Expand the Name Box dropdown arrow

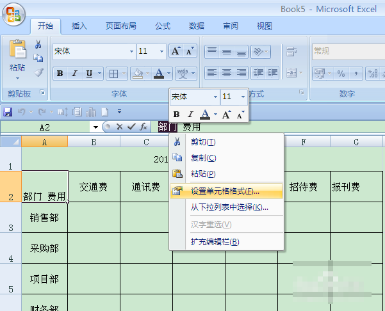pos(95,127)
